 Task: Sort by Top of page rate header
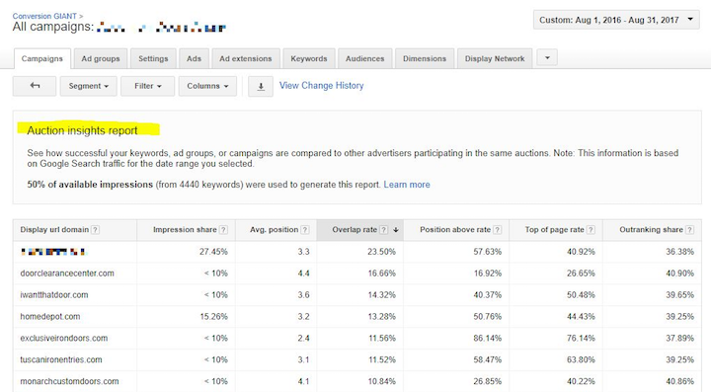pos(555,230)
